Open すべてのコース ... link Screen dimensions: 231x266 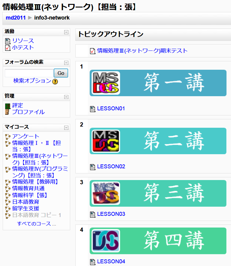pos(36,224)
